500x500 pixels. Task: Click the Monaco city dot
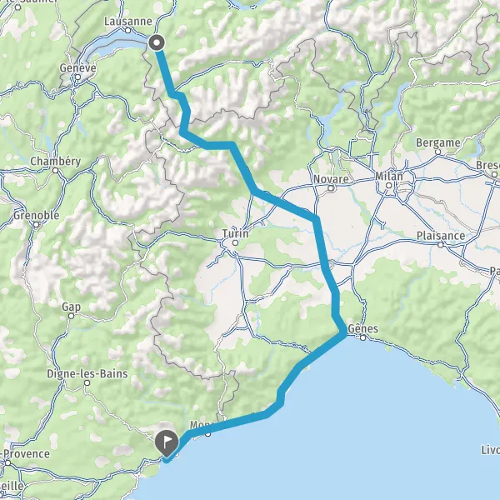pyautogui.click(x=207, y=433)
